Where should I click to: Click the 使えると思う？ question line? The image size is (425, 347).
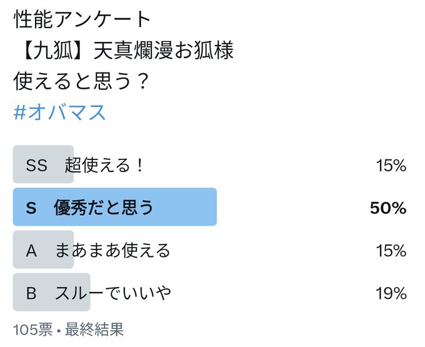tap(81, 81)
